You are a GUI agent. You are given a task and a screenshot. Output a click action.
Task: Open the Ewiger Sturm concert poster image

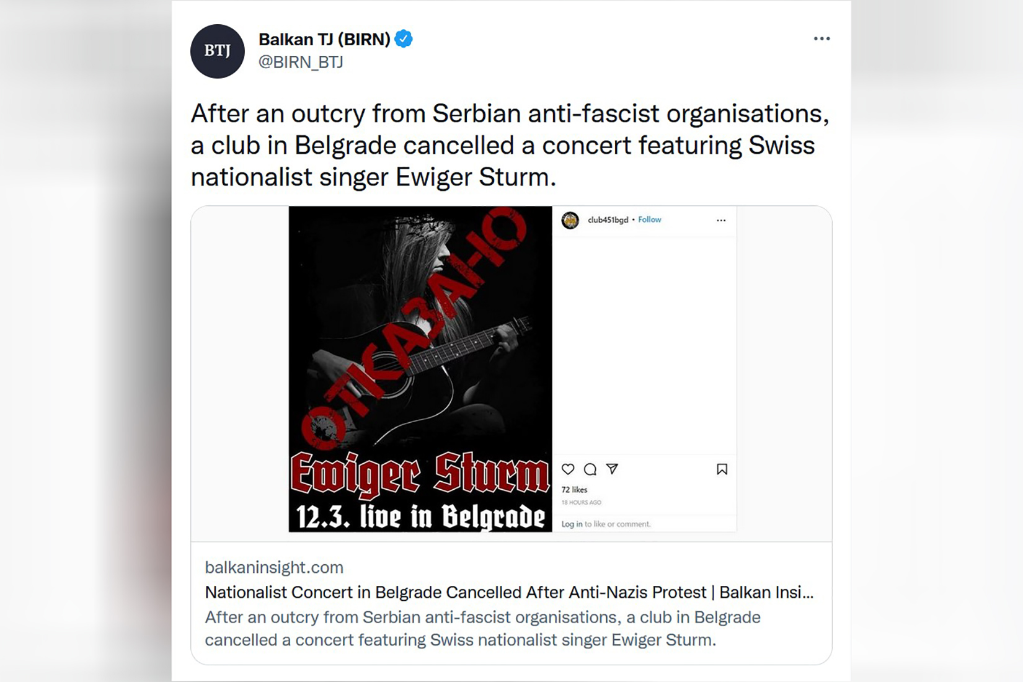tap(420, 369)
